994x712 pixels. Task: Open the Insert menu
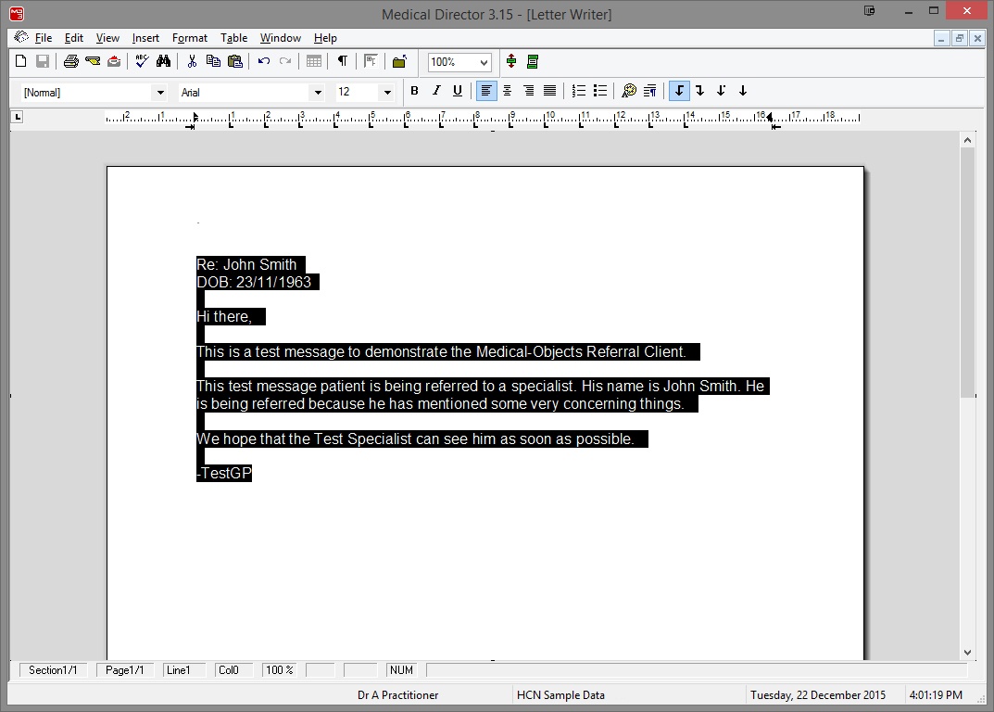tap(145, 38)
